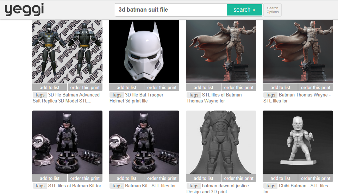Order print of 'STL files of Batman Kit'

click(x=85, y=178)
